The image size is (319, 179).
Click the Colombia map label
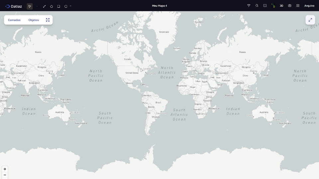pyautogui.click(x=146, y=95)
